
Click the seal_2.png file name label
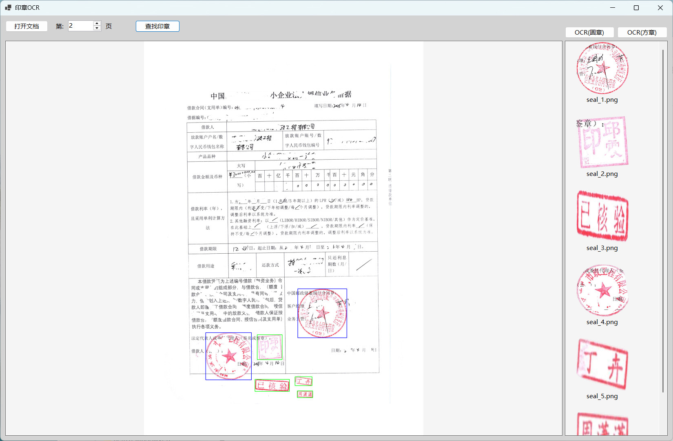602,174
